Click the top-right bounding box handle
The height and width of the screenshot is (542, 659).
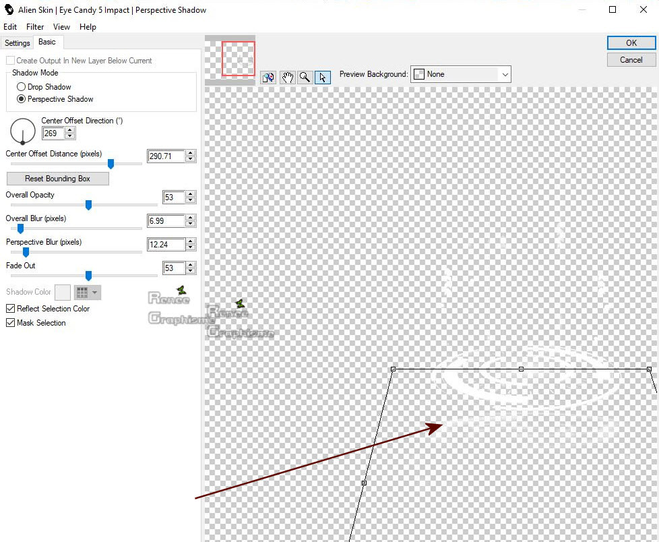(x=649, y=369)
